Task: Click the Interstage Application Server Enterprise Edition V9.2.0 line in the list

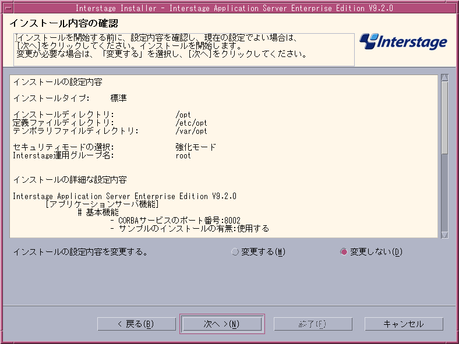Action: 125,196
